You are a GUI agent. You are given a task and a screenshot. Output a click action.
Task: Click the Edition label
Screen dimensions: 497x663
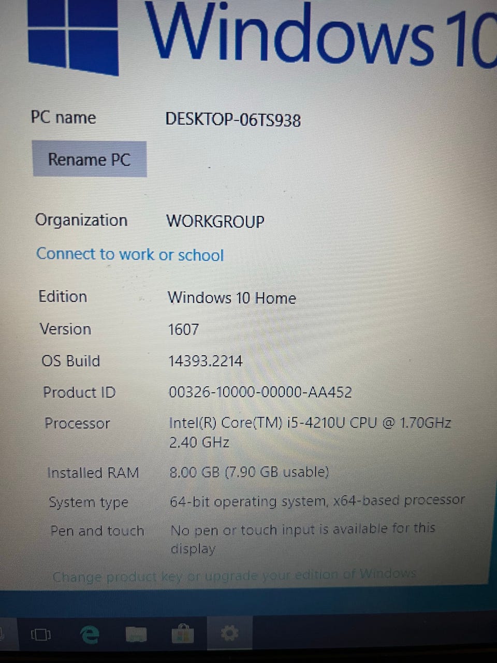[63, 297]
